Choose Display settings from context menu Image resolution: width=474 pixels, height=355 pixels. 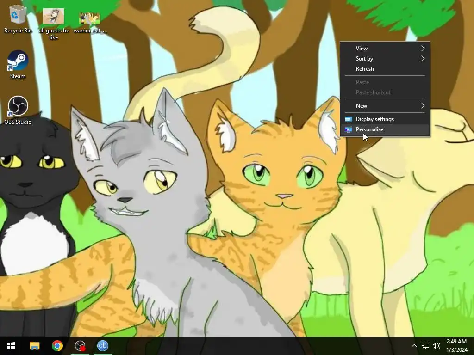tap(385, 119)
